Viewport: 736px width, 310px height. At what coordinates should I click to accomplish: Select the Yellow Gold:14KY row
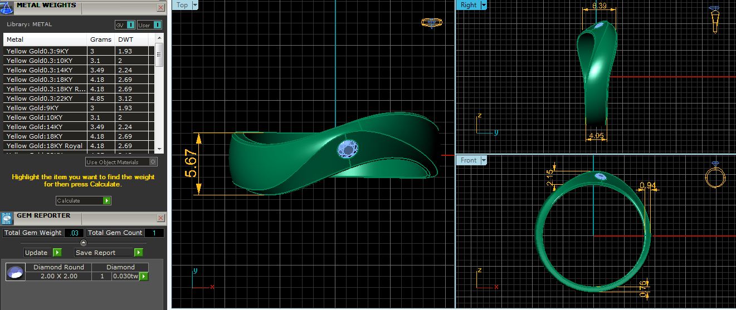(x=45, y=127)
